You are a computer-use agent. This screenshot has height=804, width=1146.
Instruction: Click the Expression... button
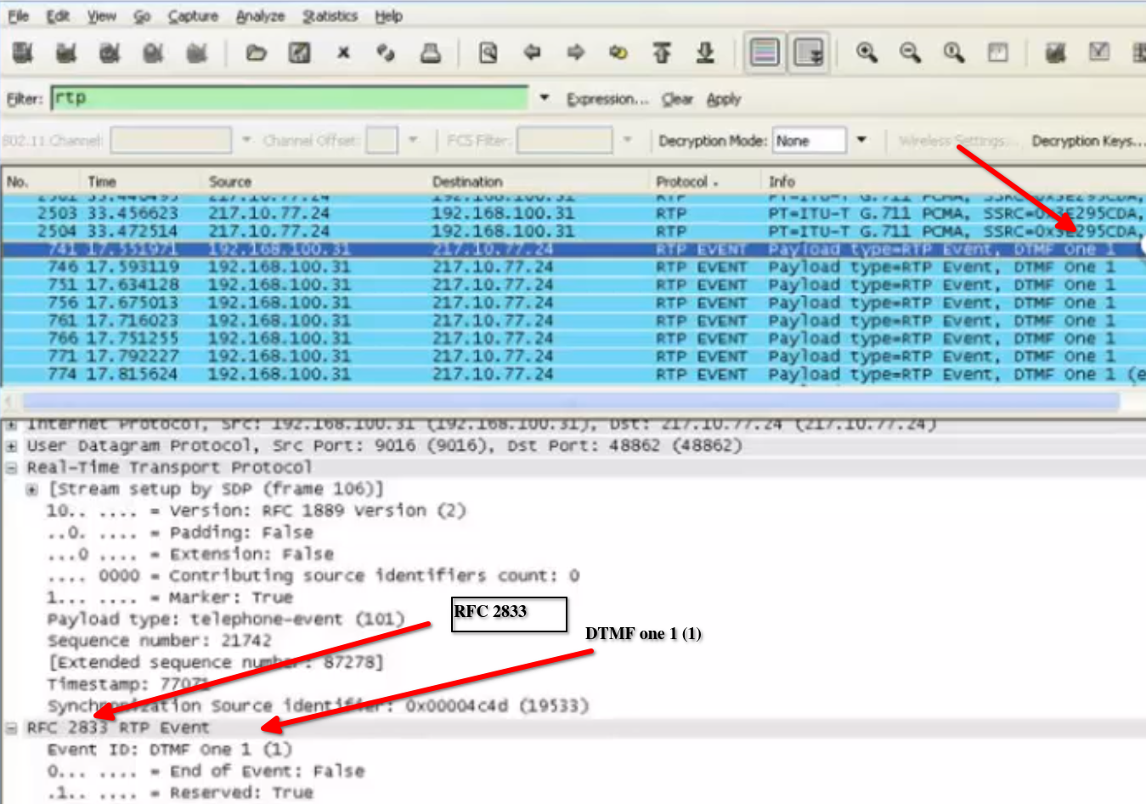click(607, 99)
